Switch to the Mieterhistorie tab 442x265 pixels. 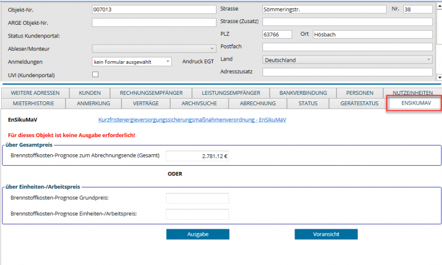tap(33, 104)
